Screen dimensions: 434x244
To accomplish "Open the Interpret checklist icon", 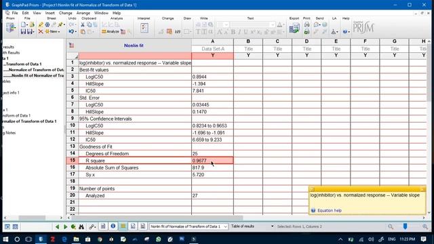I will (x=144, y=28).
